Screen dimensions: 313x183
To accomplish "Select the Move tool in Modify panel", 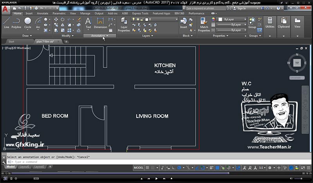I will (x=56, y=20).
